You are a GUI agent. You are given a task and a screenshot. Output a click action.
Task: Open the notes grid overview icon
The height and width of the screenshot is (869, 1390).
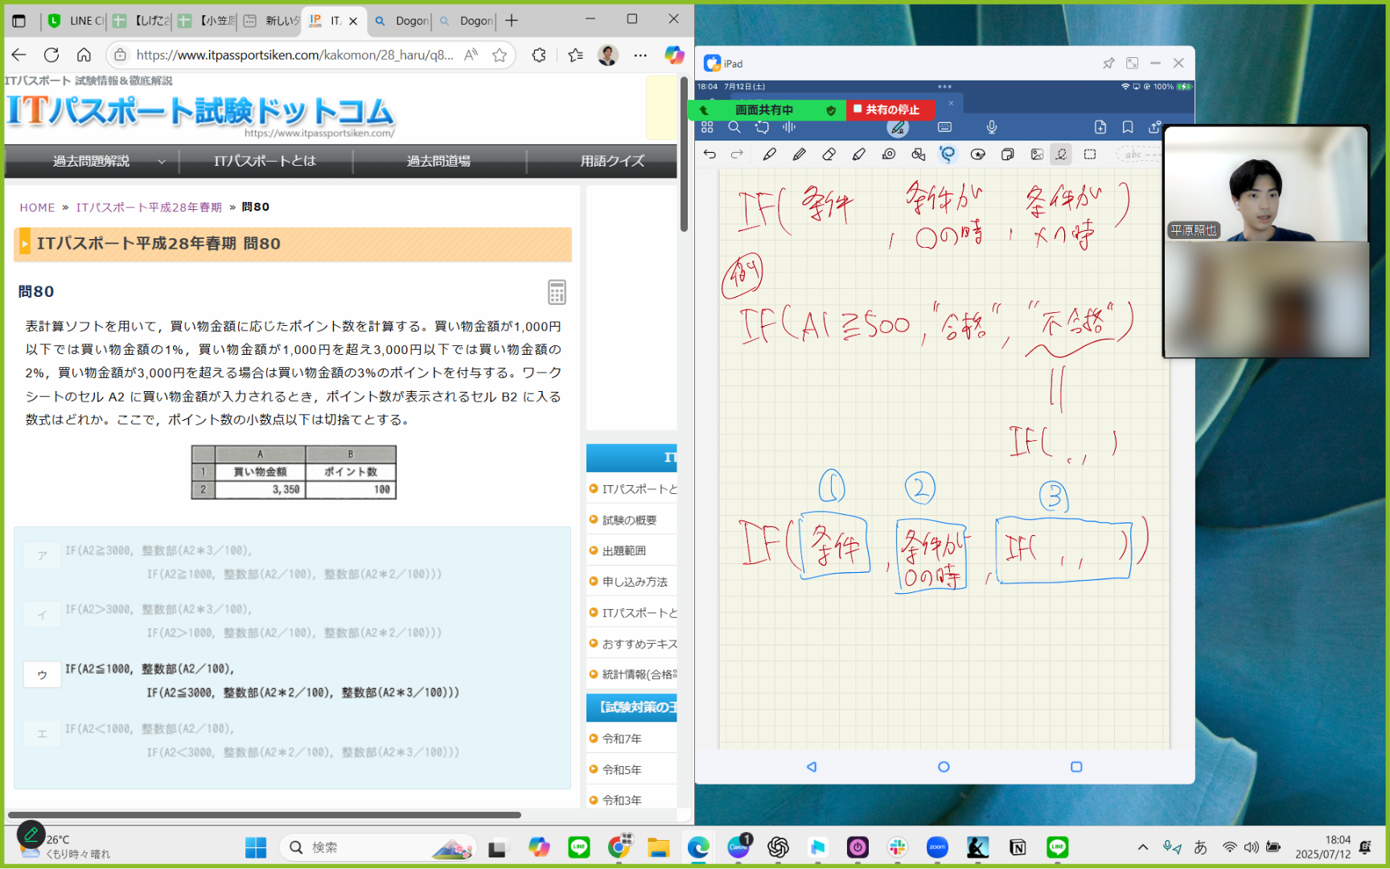pos(707,127)
